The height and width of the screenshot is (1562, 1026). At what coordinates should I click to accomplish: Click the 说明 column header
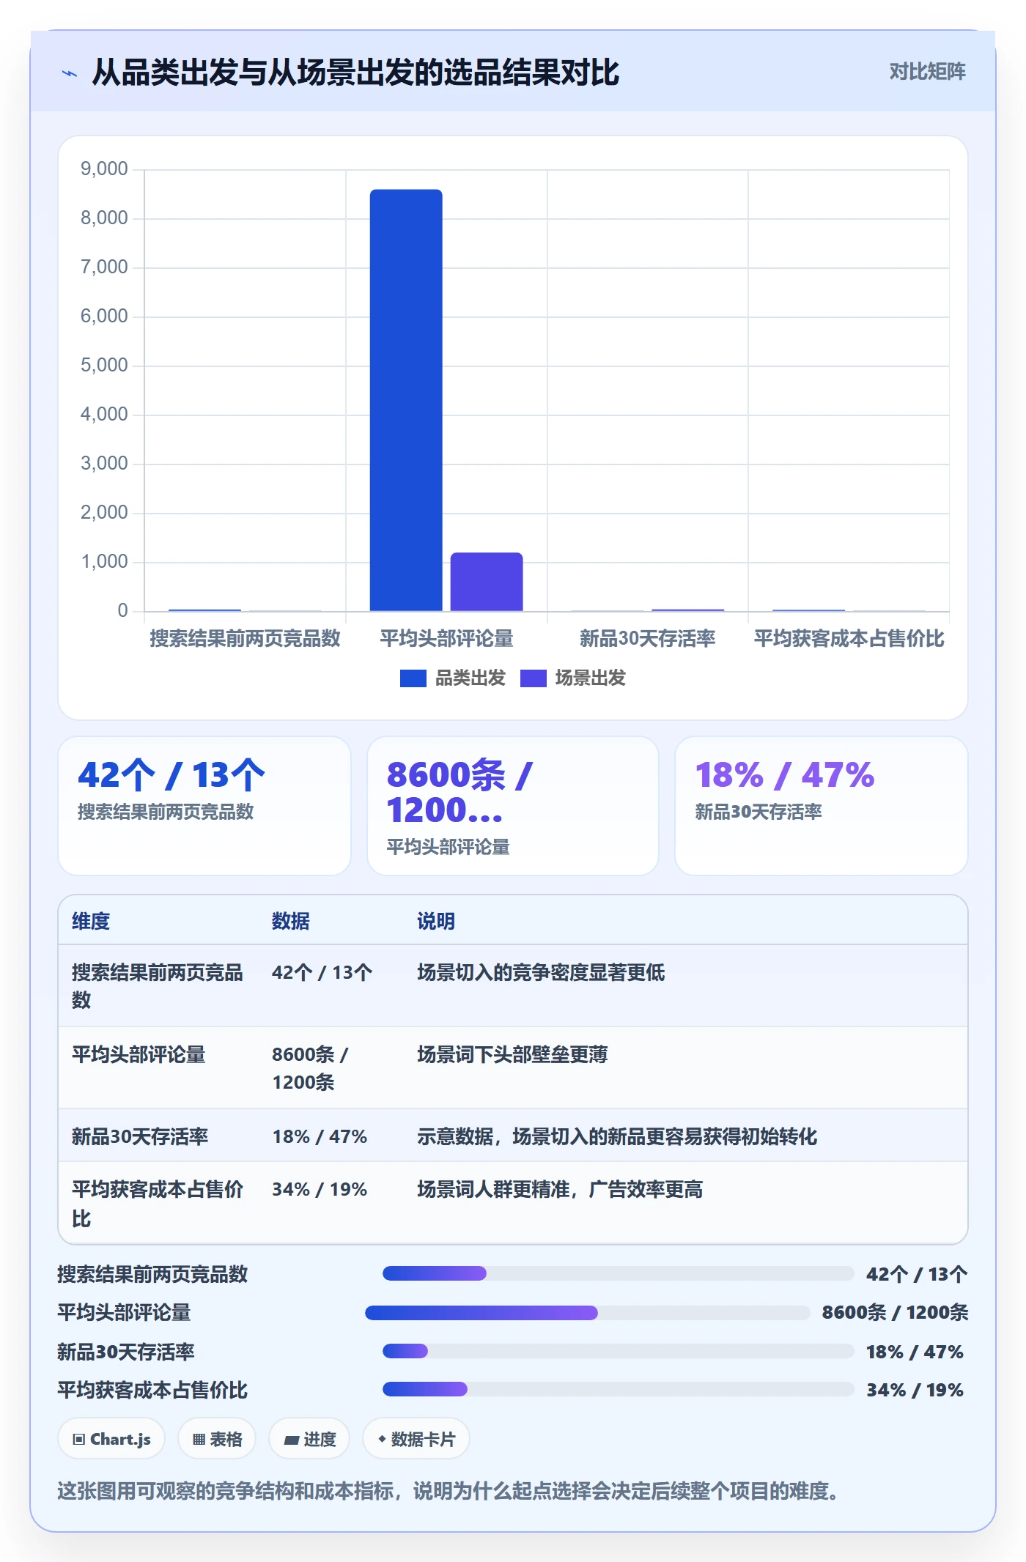click(x=436, y=921)
